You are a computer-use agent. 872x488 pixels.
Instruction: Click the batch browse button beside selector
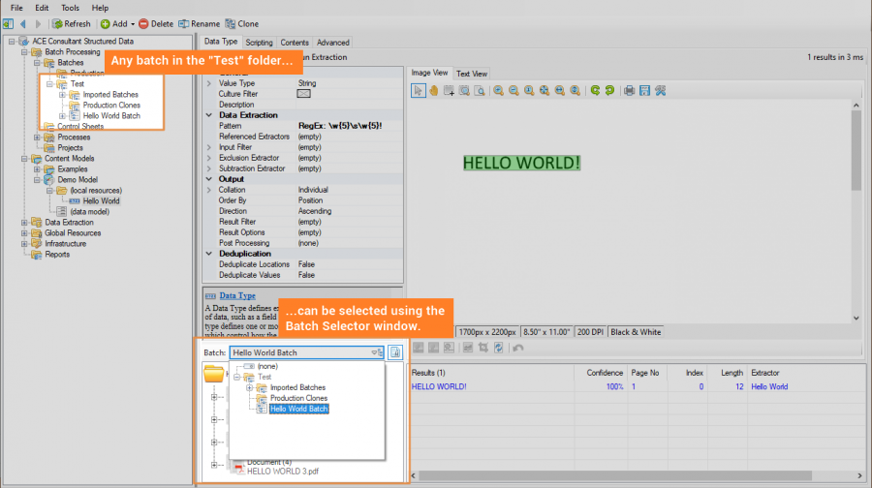(395, 352)
